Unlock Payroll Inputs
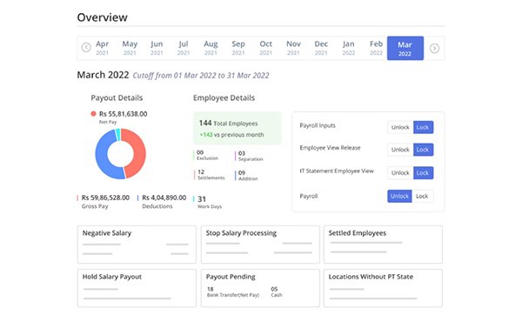The width and height of the screenshot is (522, 322). click(x=400, y=127)
